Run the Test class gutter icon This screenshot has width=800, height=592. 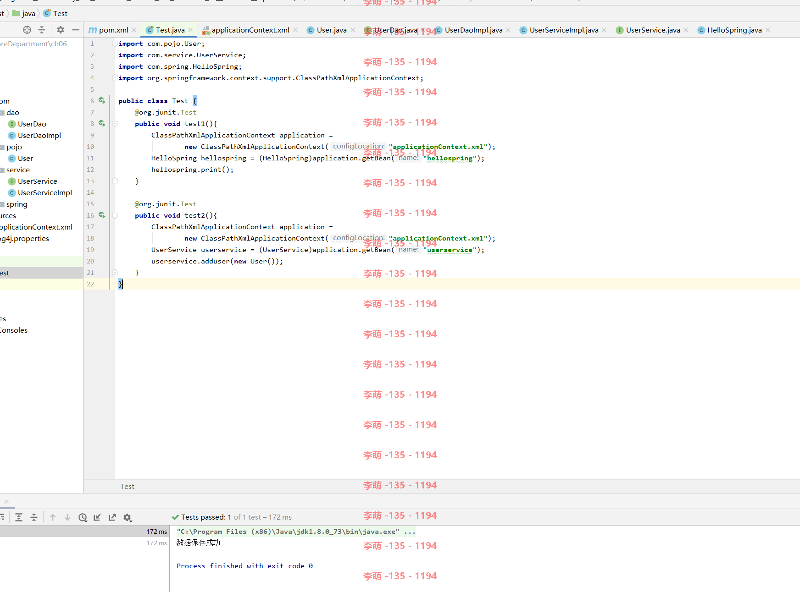pos(102,100)
